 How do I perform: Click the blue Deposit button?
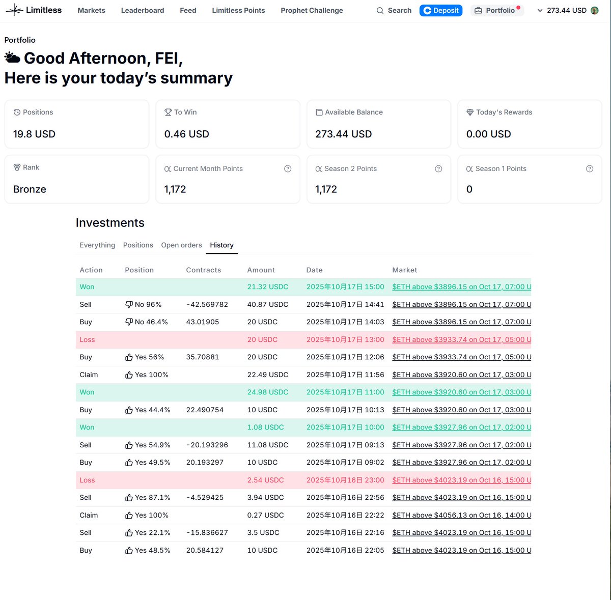[441, 11]
